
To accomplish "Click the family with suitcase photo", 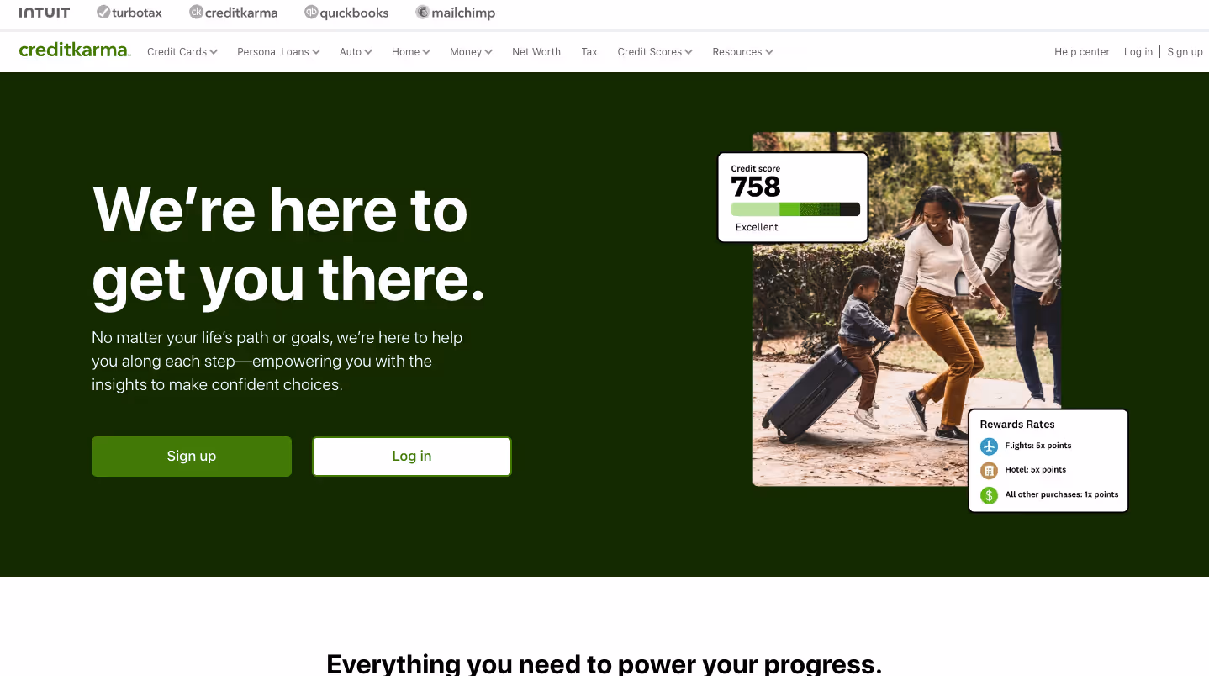I will (907, 309).
